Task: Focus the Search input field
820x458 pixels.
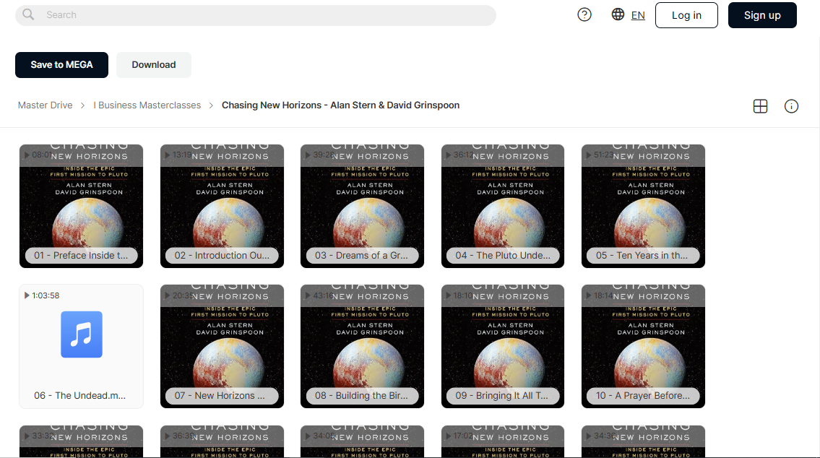Action: [256, 15]
